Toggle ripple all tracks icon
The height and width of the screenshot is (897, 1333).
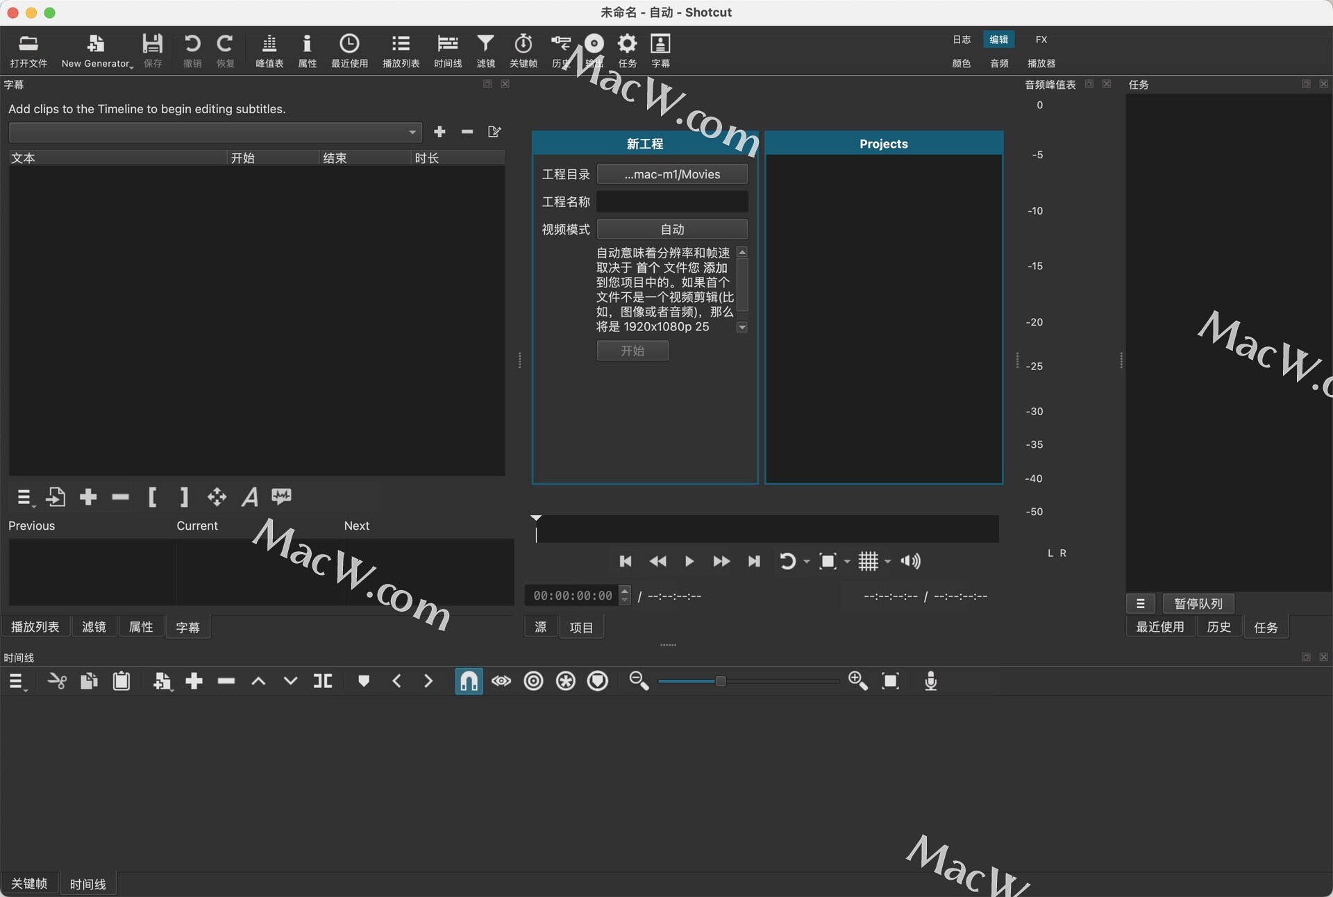click(x=566, y=681)
